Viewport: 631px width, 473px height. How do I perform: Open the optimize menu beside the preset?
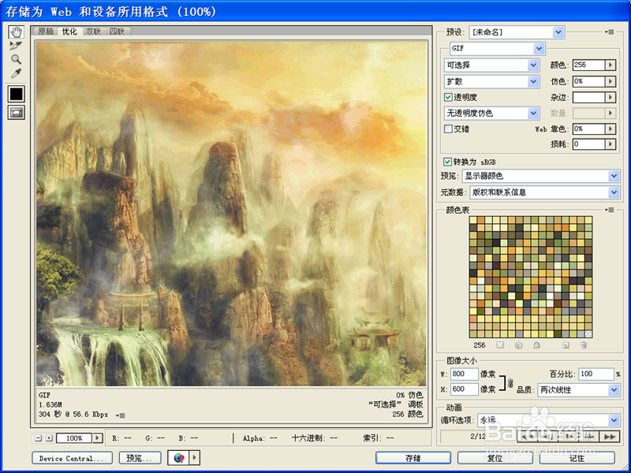click(609, 32)
